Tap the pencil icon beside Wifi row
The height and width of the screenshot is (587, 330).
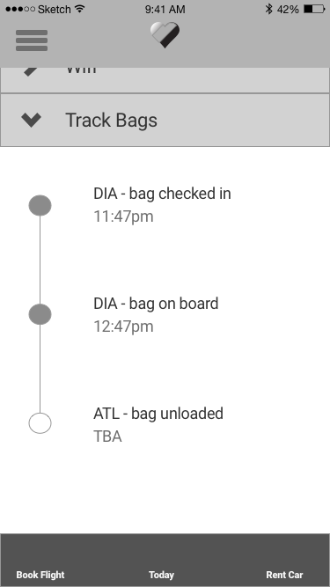tap(31, 71)
